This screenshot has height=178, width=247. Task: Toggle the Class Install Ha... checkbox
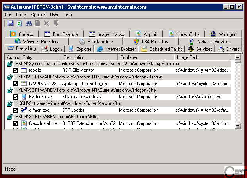point(15,123)
